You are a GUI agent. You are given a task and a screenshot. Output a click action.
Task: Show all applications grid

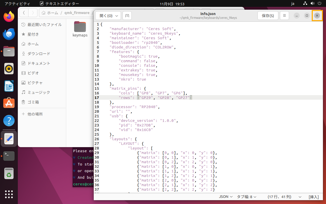pyautogui.click(x=9, y=194)
